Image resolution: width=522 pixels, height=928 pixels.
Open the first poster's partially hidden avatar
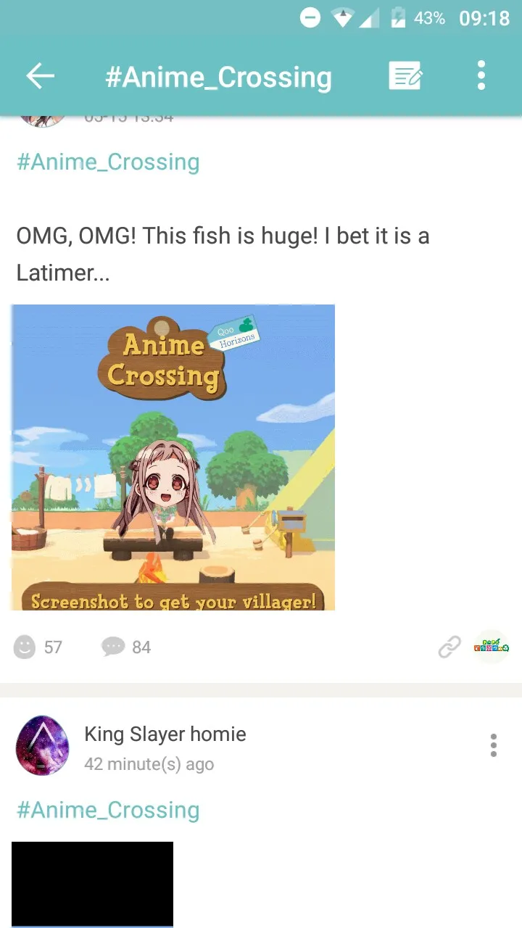43,121
